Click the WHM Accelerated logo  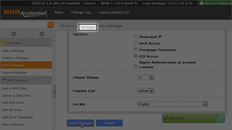click(26, 13)
